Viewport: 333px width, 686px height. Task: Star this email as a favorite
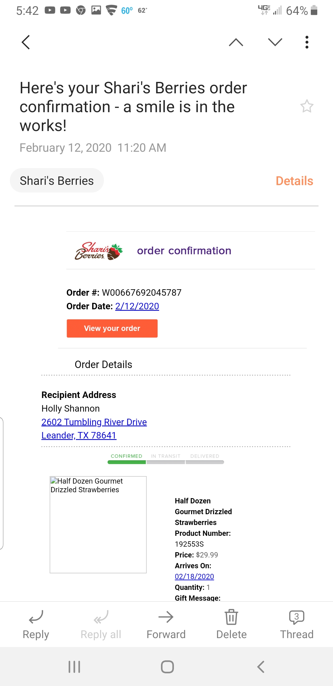307,106
